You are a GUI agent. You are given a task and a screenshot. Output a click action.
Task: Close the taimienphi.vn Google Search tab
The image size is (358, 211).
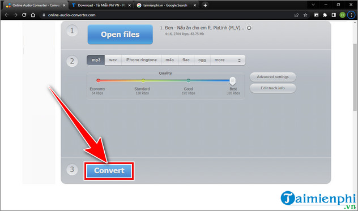pos(195,5)
